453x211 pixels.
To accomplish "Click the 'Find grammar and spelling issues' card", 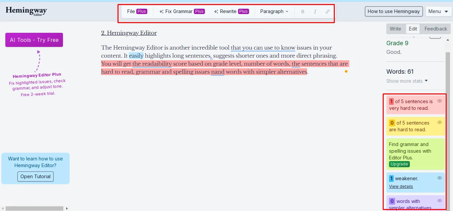I will [416, 154].
